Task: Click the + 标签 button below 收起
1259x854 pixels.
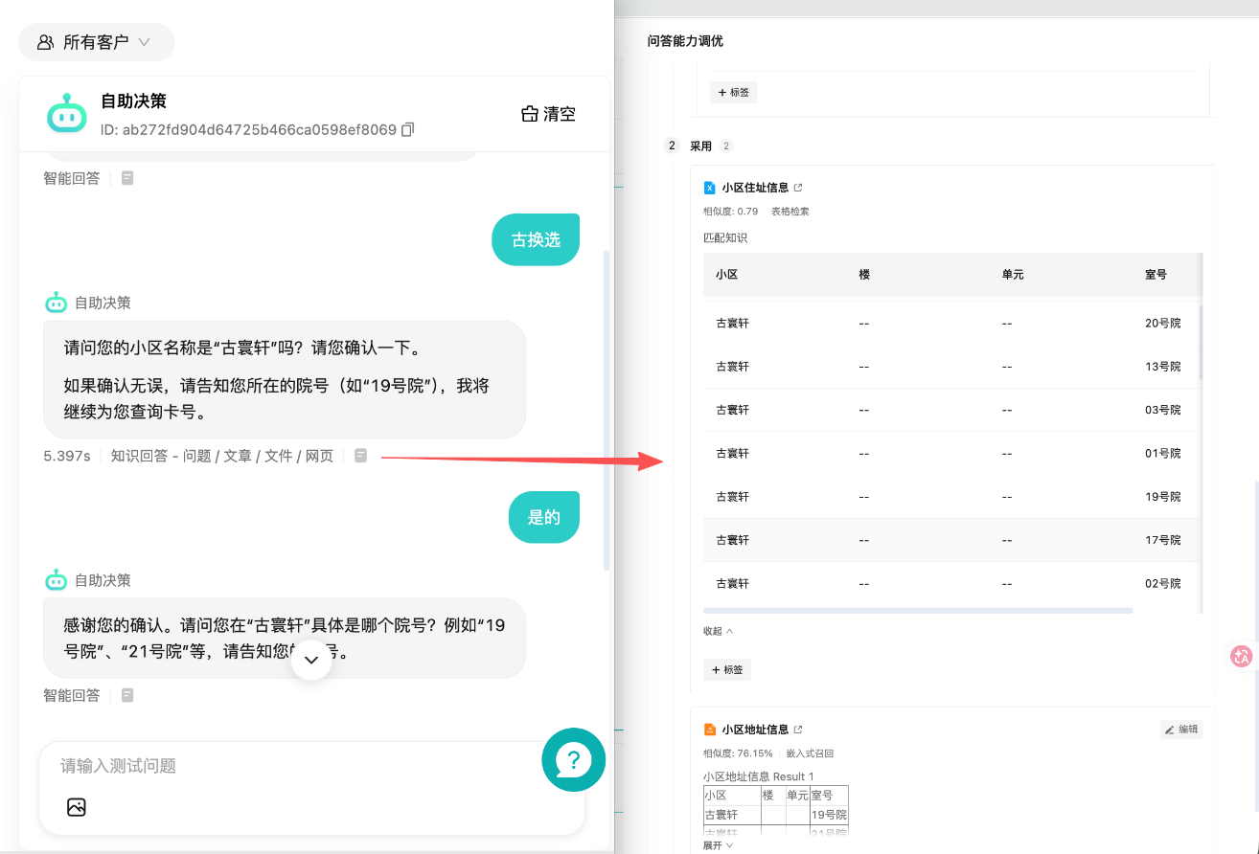Action: (x=726, y=669)
